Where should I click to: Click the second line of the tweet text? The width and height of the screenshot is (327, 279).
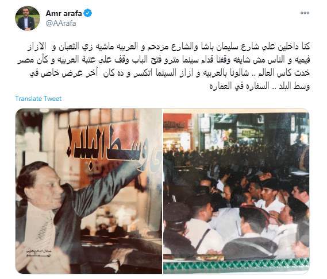pyautogui.click(x=164, y=60)
